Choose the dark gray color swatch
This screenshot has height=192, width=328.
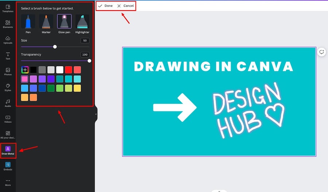click(42, 70)
